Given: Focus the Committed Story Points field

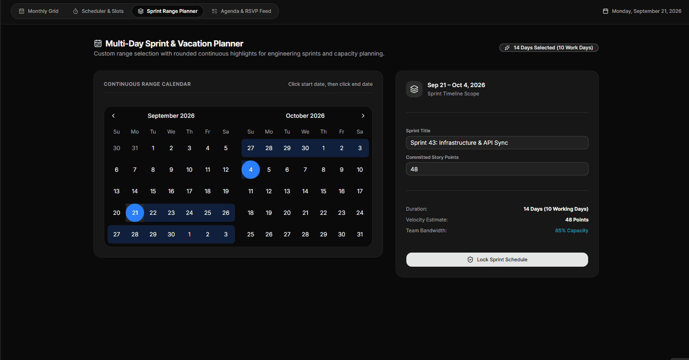Looking at the screenshot, I should pos(497,169).
